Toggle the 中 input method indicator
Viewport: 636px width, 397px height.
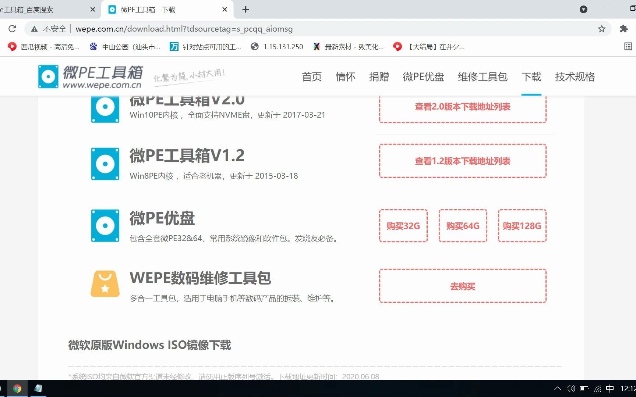tap(610, 389)
